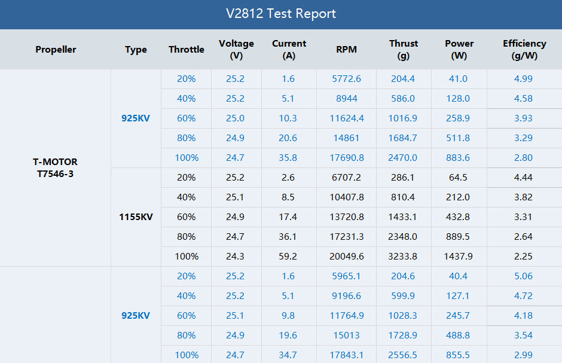Click the Power (W) column header
Viewport: 562px width, 363px height.
pyautogui.click(x=459, y=50)
